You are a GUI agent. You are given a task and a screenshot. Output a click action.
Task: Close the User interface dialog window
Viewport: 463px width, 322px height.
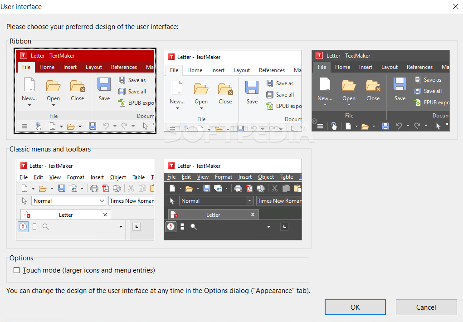click(x=456, y=6)
